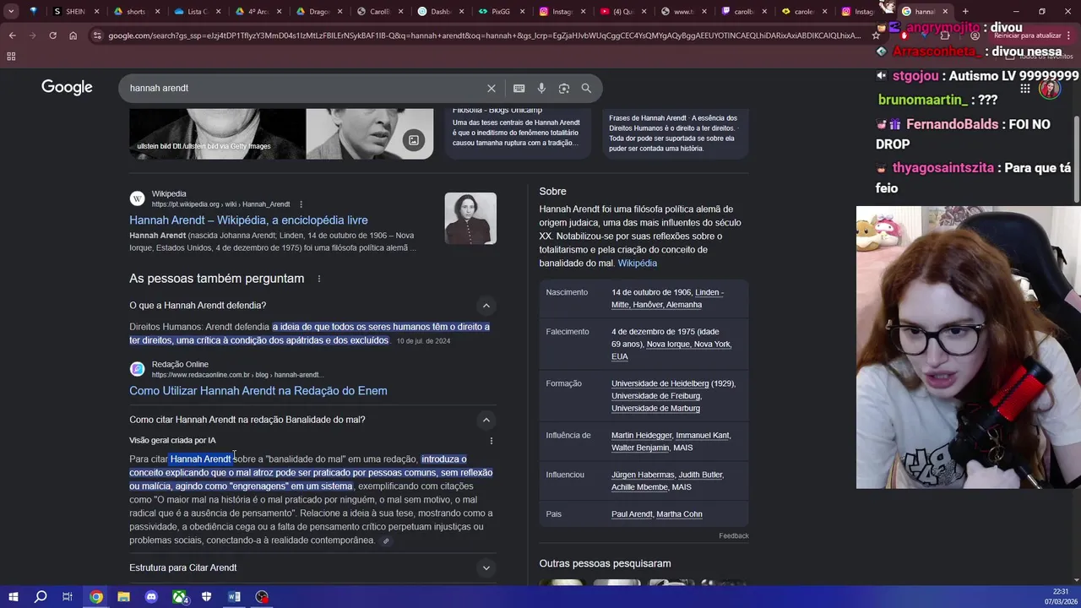Viewport: 1081px width, 608px height.
Task: Click the Feedback link under knowledge panel
Action: click(733, 536)
